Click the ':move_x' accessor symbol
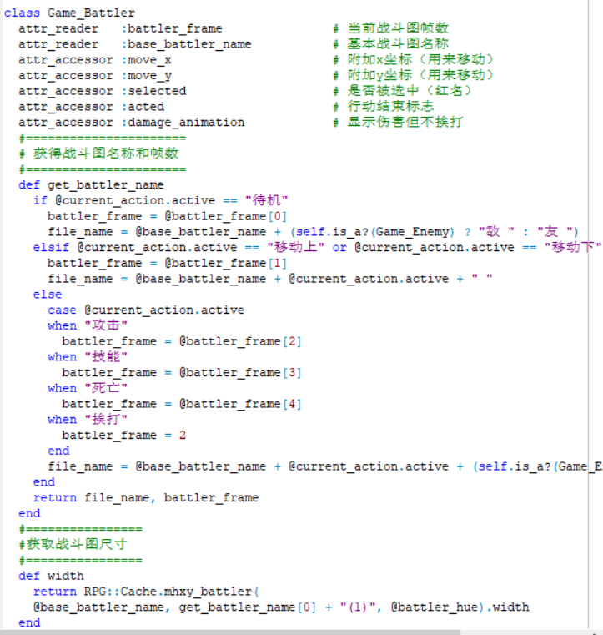This screenshot has height=635, width=603. click(146, 60)
